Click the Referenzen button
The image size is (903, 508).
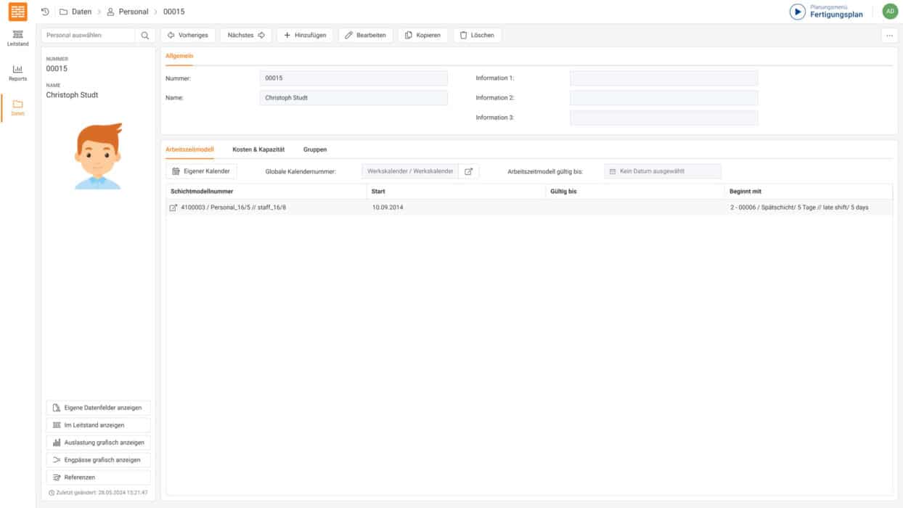coord(98,478)
